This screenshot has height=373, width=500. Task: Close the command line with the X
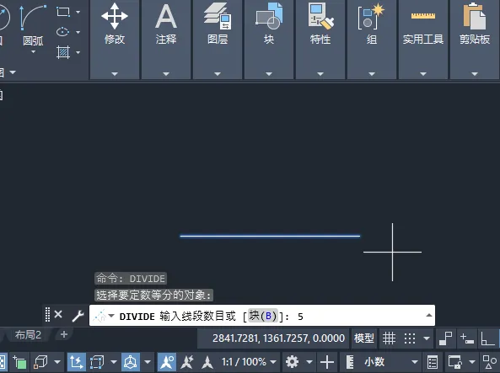[x=58, y=315]
